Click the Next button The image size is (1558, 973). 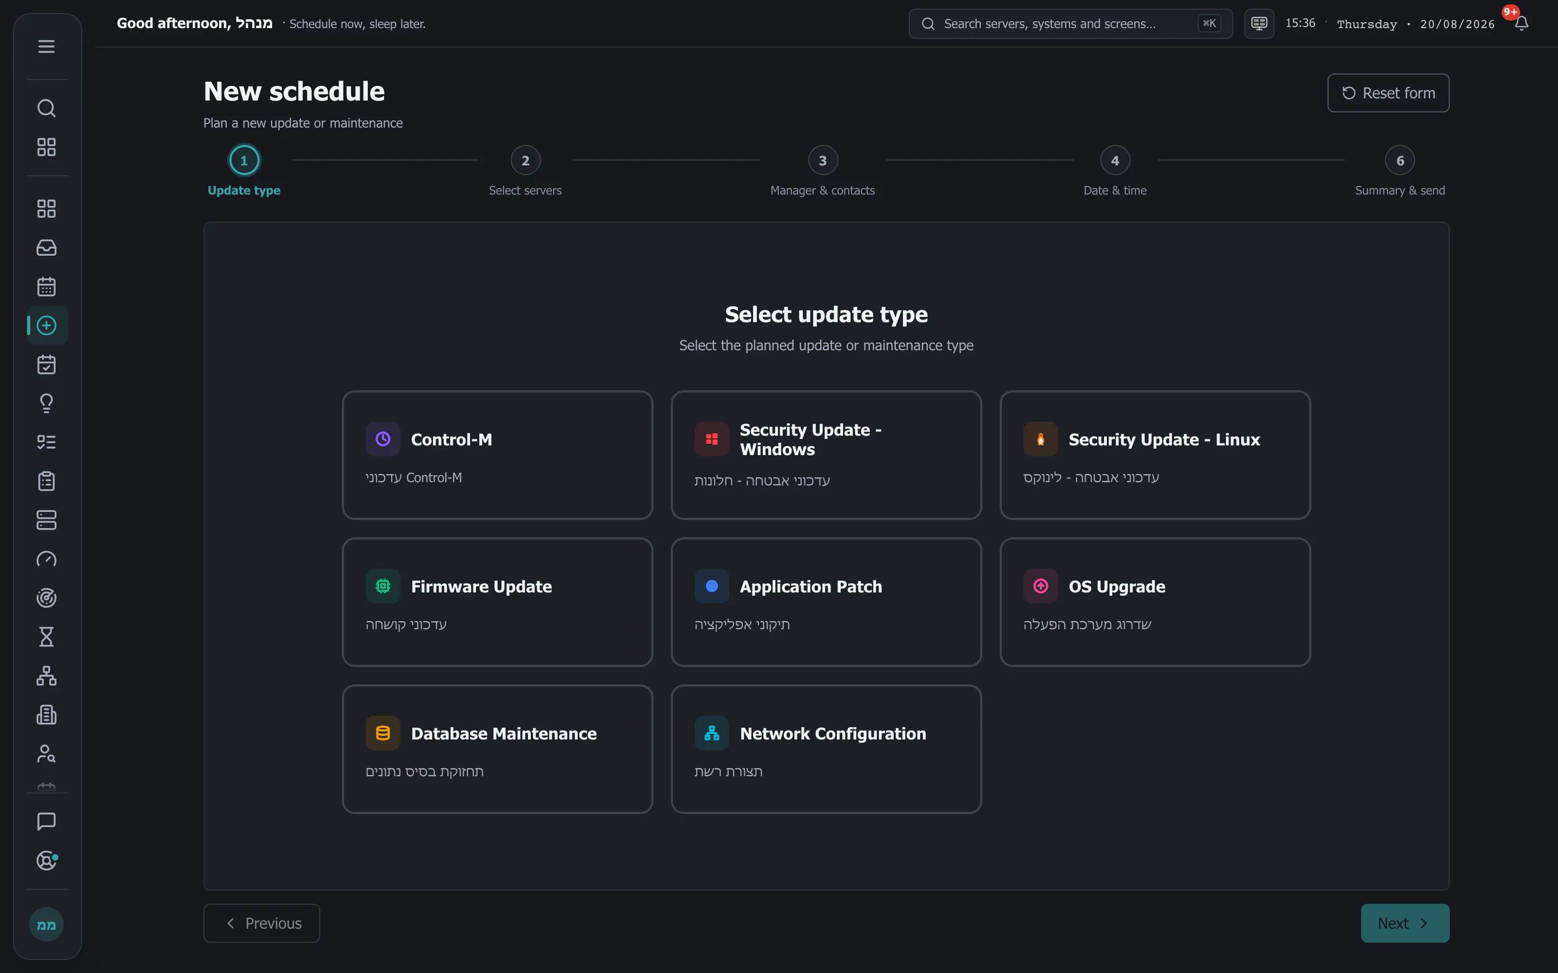[x=1405, y=923]
